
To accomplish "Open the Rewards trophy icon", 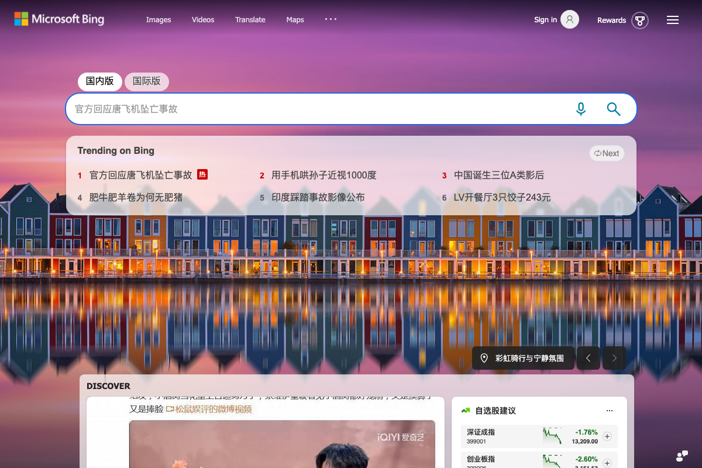I will point(640,20).
